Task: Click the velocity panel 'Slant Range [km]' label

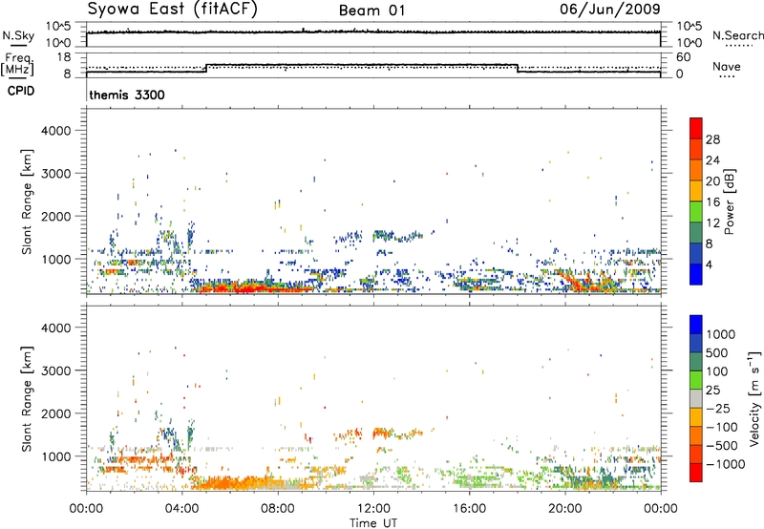Action: [27, 398]
